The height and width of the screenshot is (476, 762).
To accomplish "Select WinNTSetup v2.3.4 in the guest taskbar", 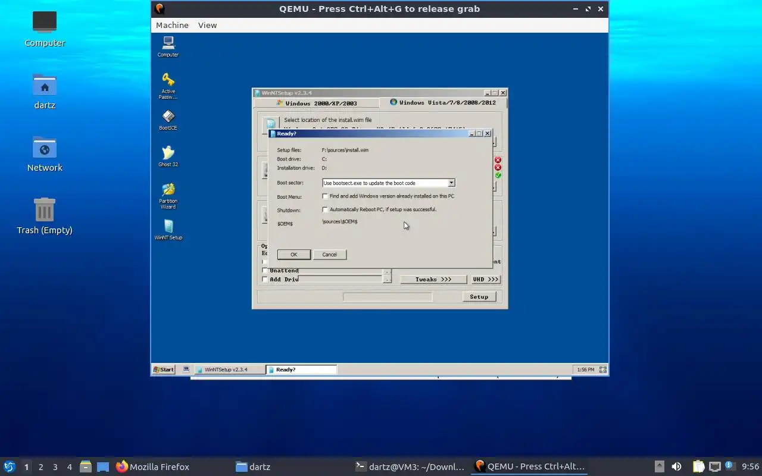I will [229, 369].
